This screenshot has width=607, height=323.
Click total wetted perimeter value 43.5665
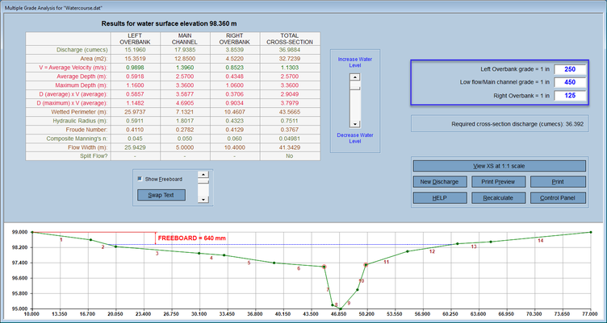290,112
